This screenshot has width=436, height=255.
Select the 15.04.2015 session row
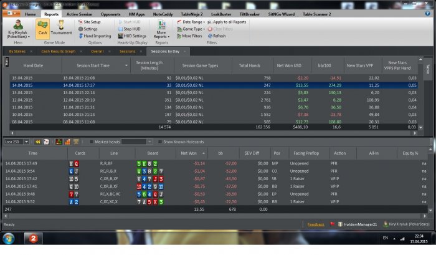(214, 78)
